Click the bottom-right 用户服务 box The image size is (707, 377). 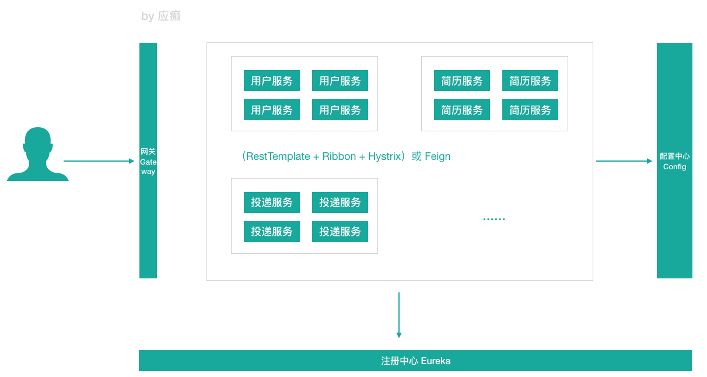coord(340,110)
